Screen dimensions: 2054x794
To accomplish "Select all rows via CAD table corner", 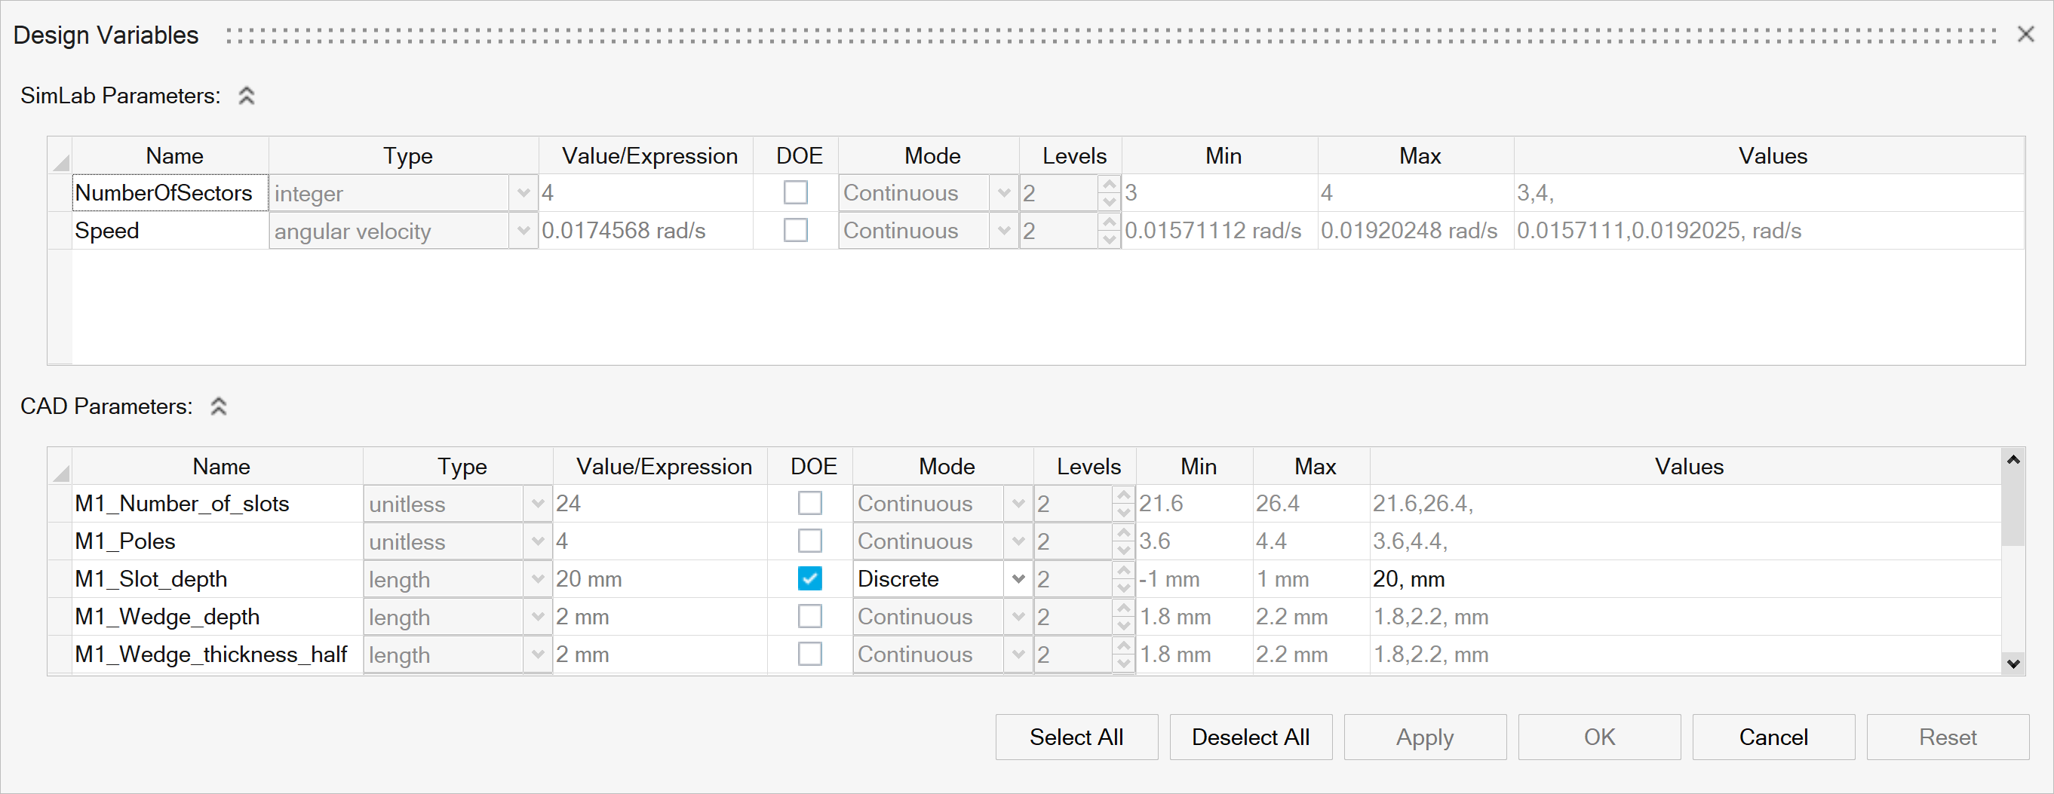I will pos(60,468).
